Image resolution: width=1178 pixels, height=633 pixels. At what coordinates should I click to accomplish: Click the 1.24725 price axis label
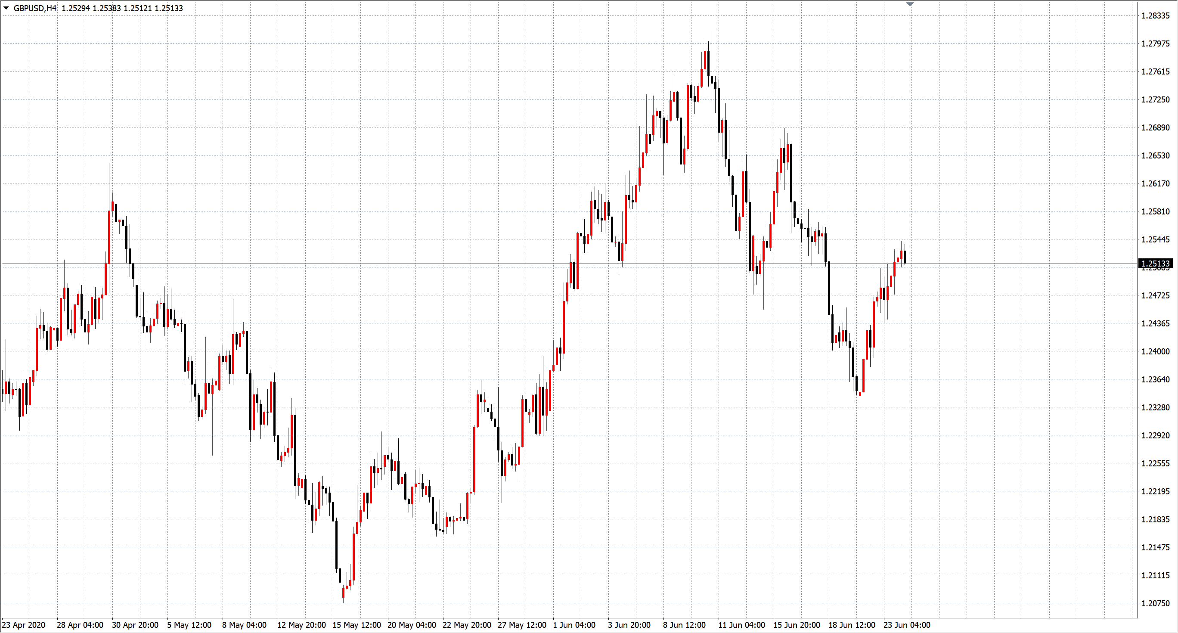pos(1156,295)
